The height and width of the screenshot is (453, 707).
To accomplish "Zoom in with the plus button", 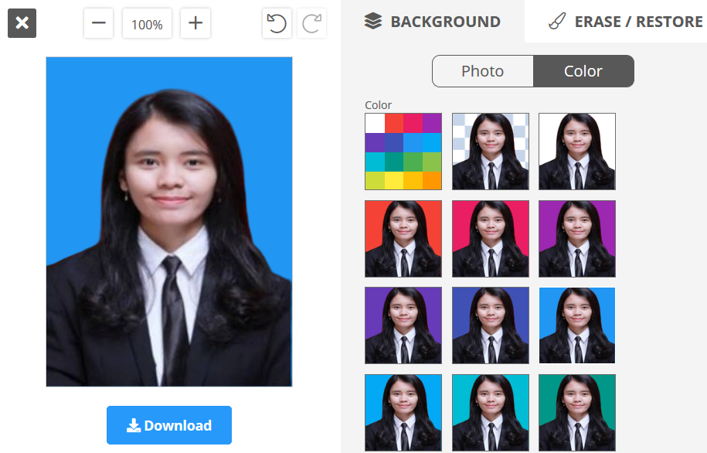I will 195,23.
